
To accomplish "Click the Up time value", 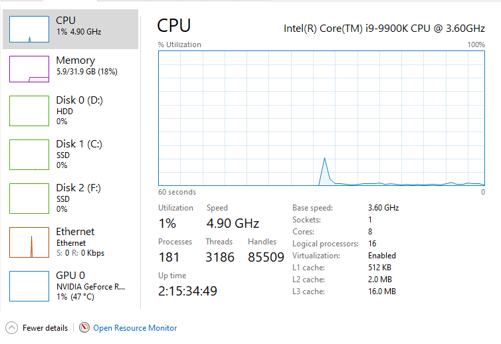I will [x=187, y=291].
